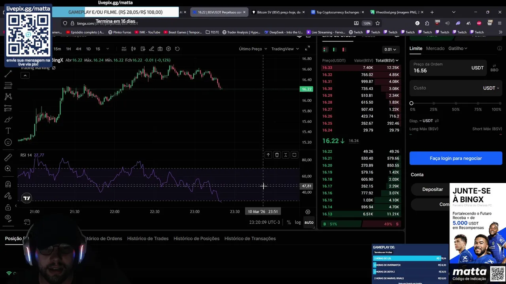Switch to Mercado order tab
Image resolution: width=506 pixels, height=284 pixels.
[435, 49]
